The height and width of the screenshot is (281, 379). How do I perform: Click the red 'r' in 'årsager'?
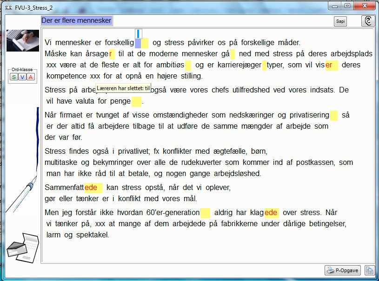112,54
